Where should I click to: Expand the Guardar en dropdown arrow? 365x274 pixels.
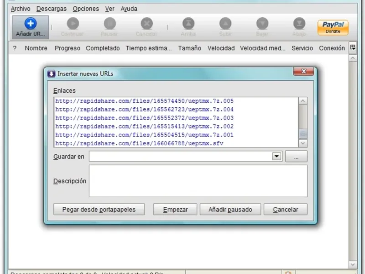coord(276,156)
